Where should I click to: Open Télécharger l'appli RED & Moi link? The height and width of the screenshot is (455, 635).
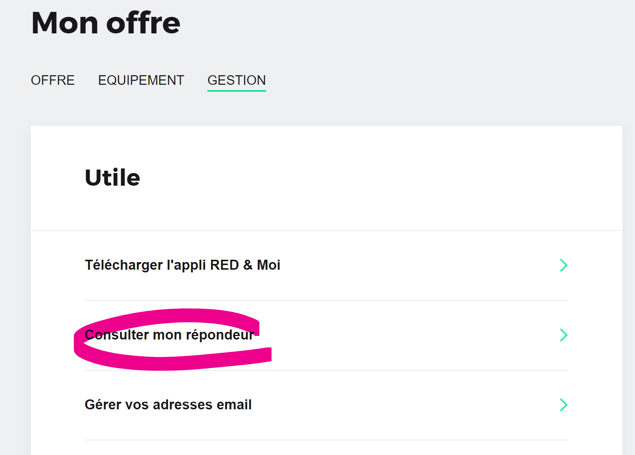pos(182,265)
